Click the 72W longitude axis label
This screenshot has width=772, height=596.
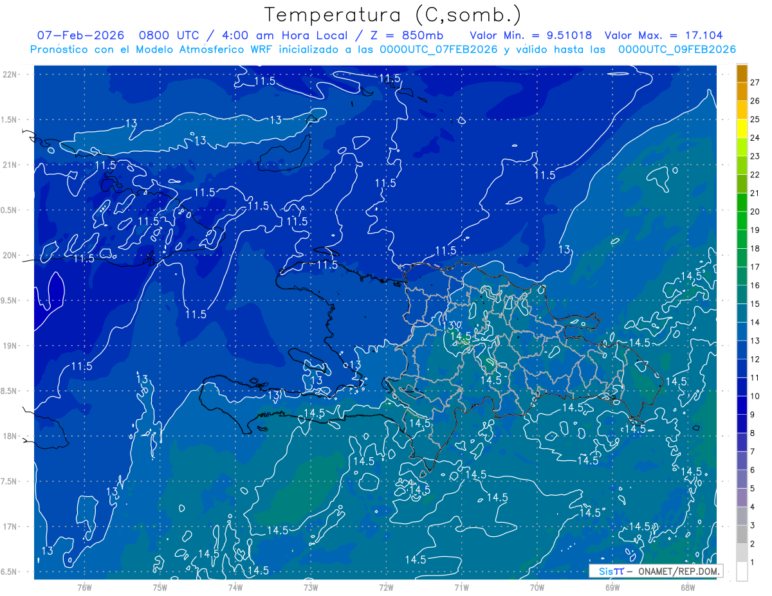(x=386, y=587)
